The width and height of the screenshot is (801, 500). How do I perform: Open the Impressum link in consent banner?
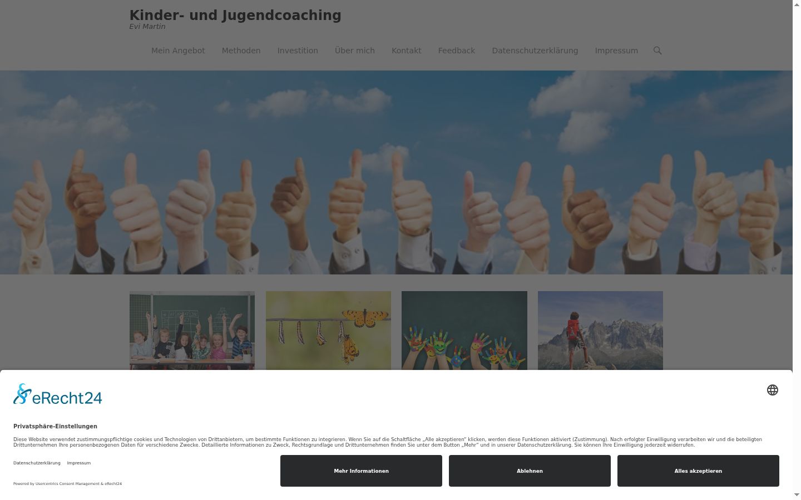coord(79,463)
